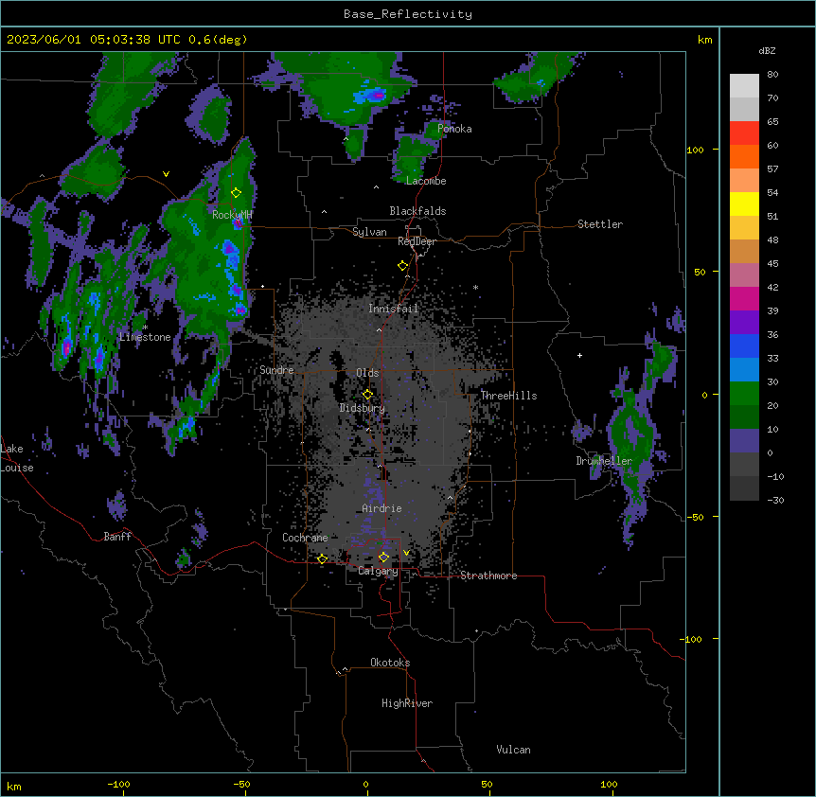Screen dimensions: 816x797
Task: Click the Airdrie label
Action: pyautogui.click(x=381, y=508)
